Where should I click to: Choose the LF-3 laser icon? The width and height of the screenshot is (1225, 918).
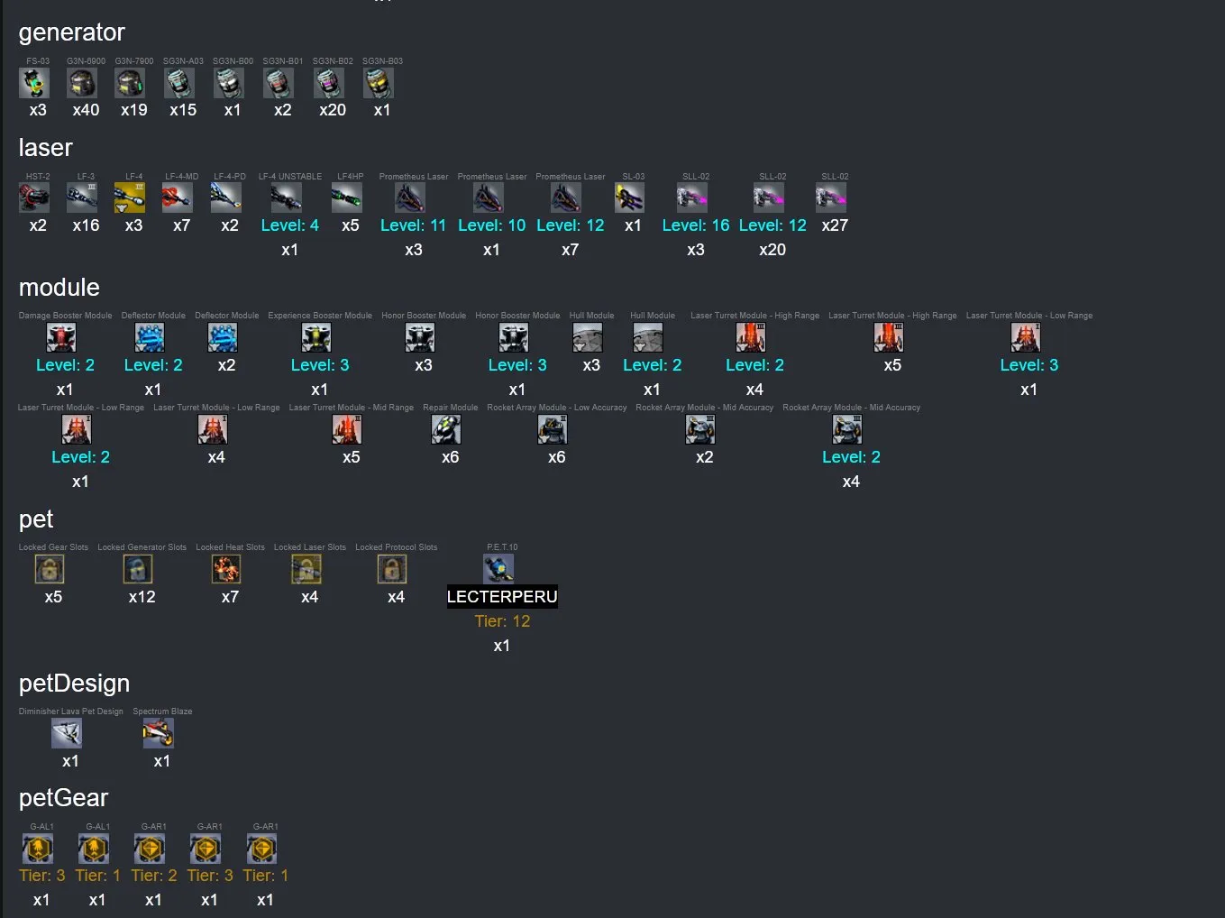coord(83,197)
